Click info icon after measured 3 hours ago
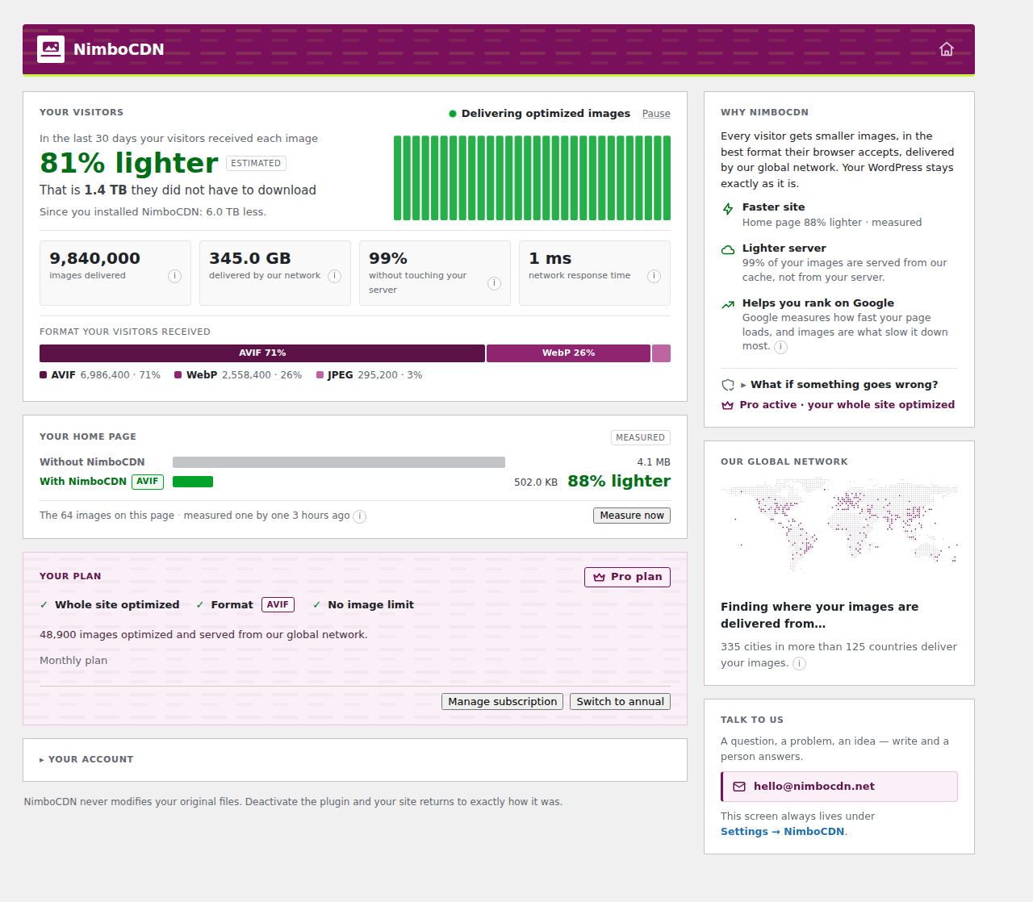This screenshot has width=1033, height=902. point(360,516)
